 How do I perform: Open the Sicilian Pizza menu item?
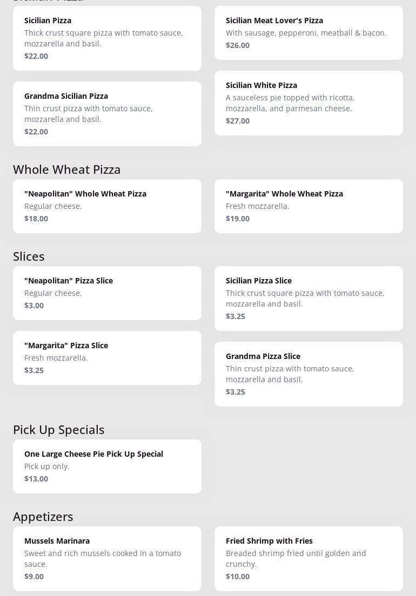point(107,38)
